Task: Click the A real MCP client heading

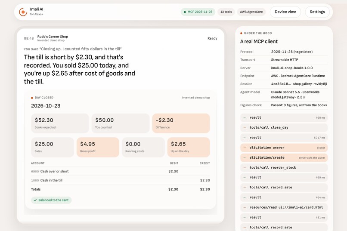Action: tap(259, 41)
